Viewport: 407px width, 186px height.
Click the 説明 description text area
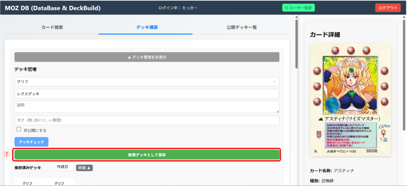(147, 106)
